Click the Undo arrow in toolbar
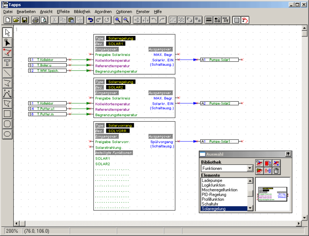The image size is (309, 236). [91, 20]
